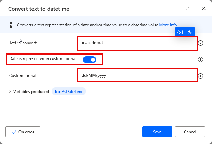
Task: Open the More info link
Action: [x=168, y=25]
